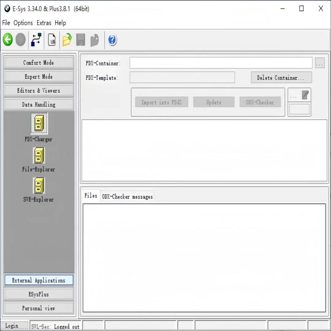Open the PDX-Charger icon

coord(39,123)
